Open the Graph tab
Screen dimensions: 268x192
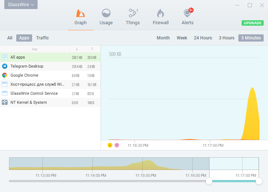(81, 17)
